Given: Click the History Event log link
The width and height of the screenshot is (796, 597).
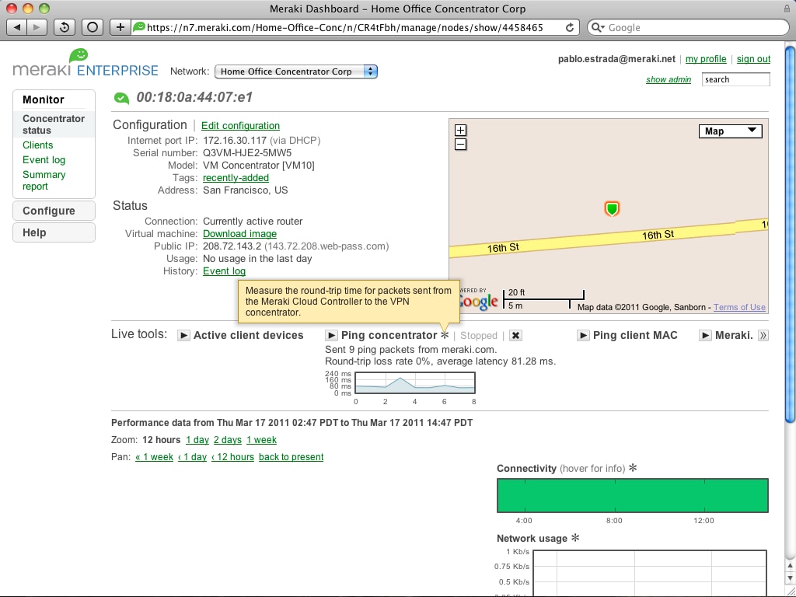Looking at the screenshot, I should coord(225,271).
